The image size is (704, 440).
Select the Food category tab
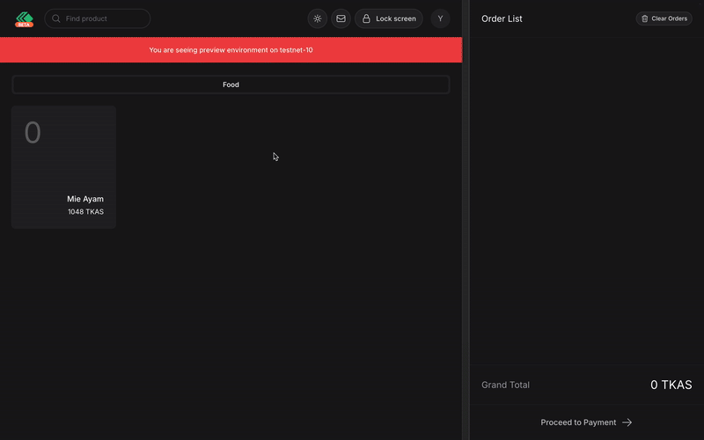[x=231, y=84]
